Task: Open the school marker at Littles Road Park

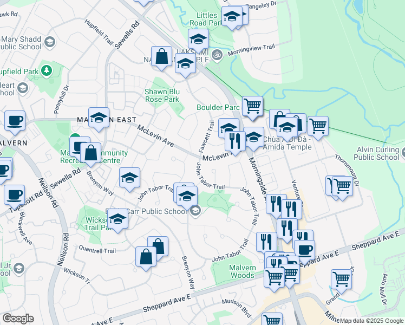Action: point(232,17)
